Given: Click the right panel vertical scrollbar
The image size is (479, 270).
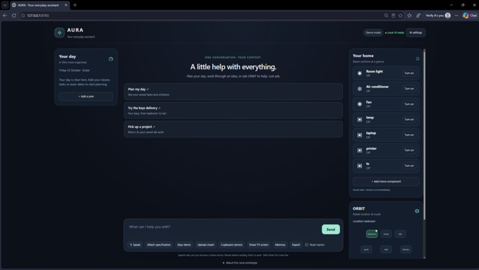Looking at the screenshot, I should (x=424, y=134).
